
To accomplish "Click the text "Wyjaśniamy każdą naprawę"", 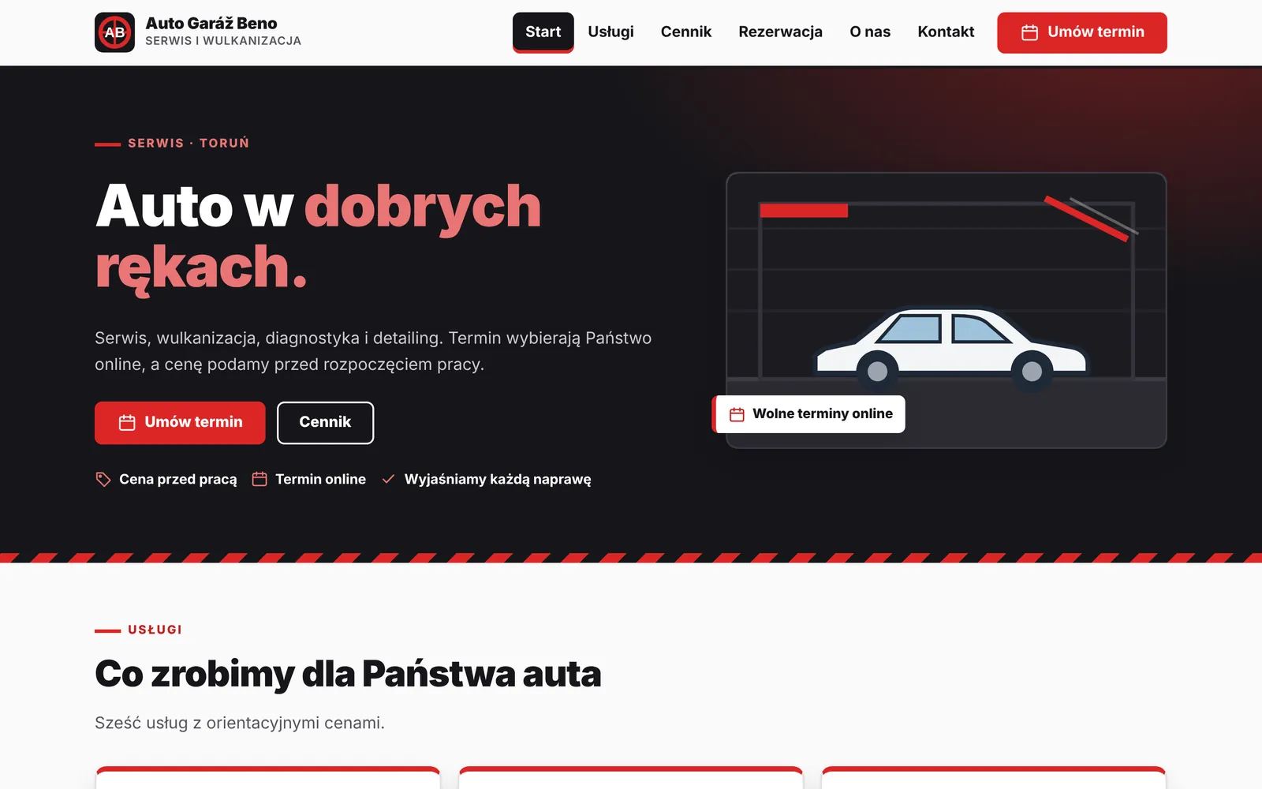I will (x=498, y=479).
